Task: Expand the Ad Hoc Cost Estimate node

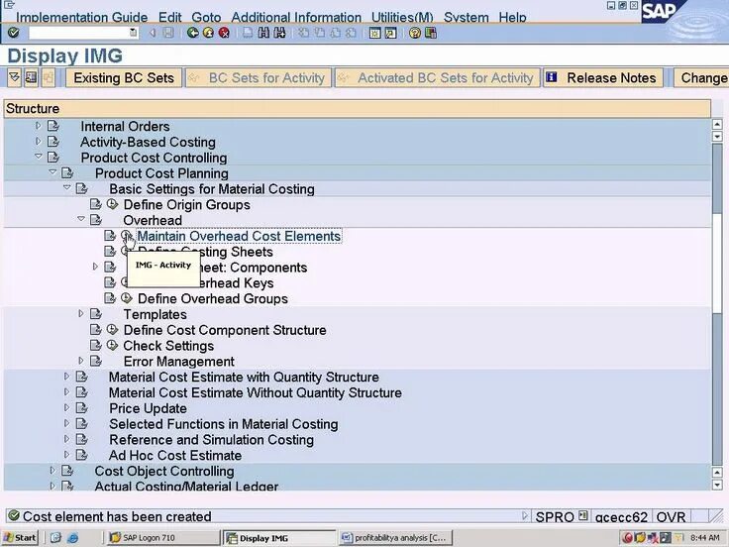Action: pyautogui.click(x=66, y=455)
